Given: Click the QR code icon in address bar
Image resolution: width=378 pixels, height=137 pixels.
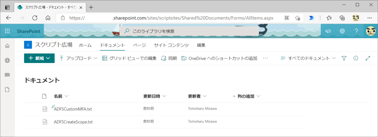Looking at the screenshot, I should coord(286,18).
